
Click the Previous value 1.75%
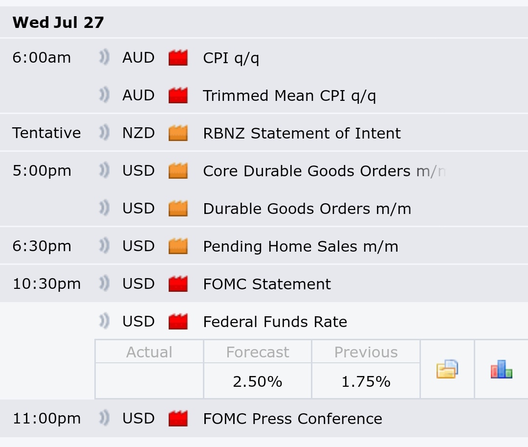coord(366,381)
